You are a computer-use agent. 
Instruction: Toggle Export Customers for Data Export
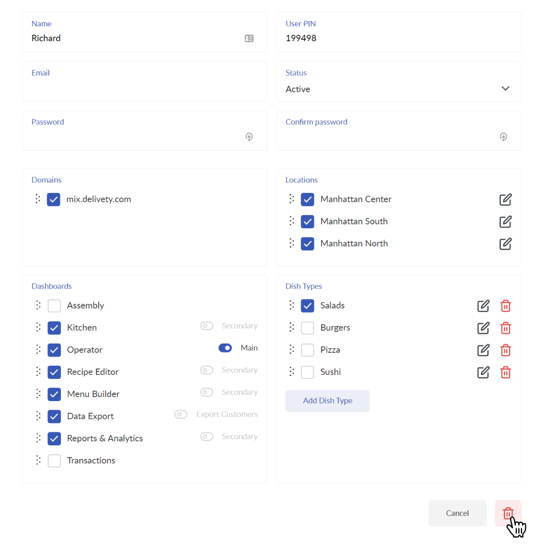click(181, 414)
